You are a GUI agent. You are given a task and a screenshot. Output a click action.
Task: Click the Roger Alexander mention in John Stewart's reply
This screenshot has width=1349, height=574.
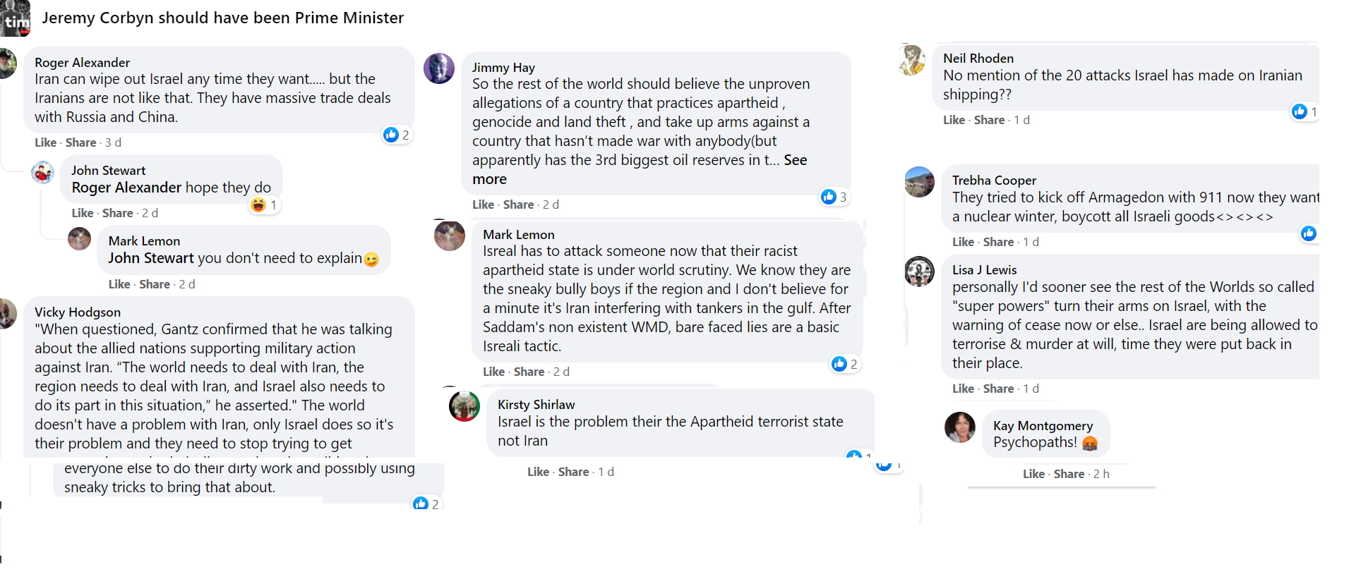(x=126, y=188)
